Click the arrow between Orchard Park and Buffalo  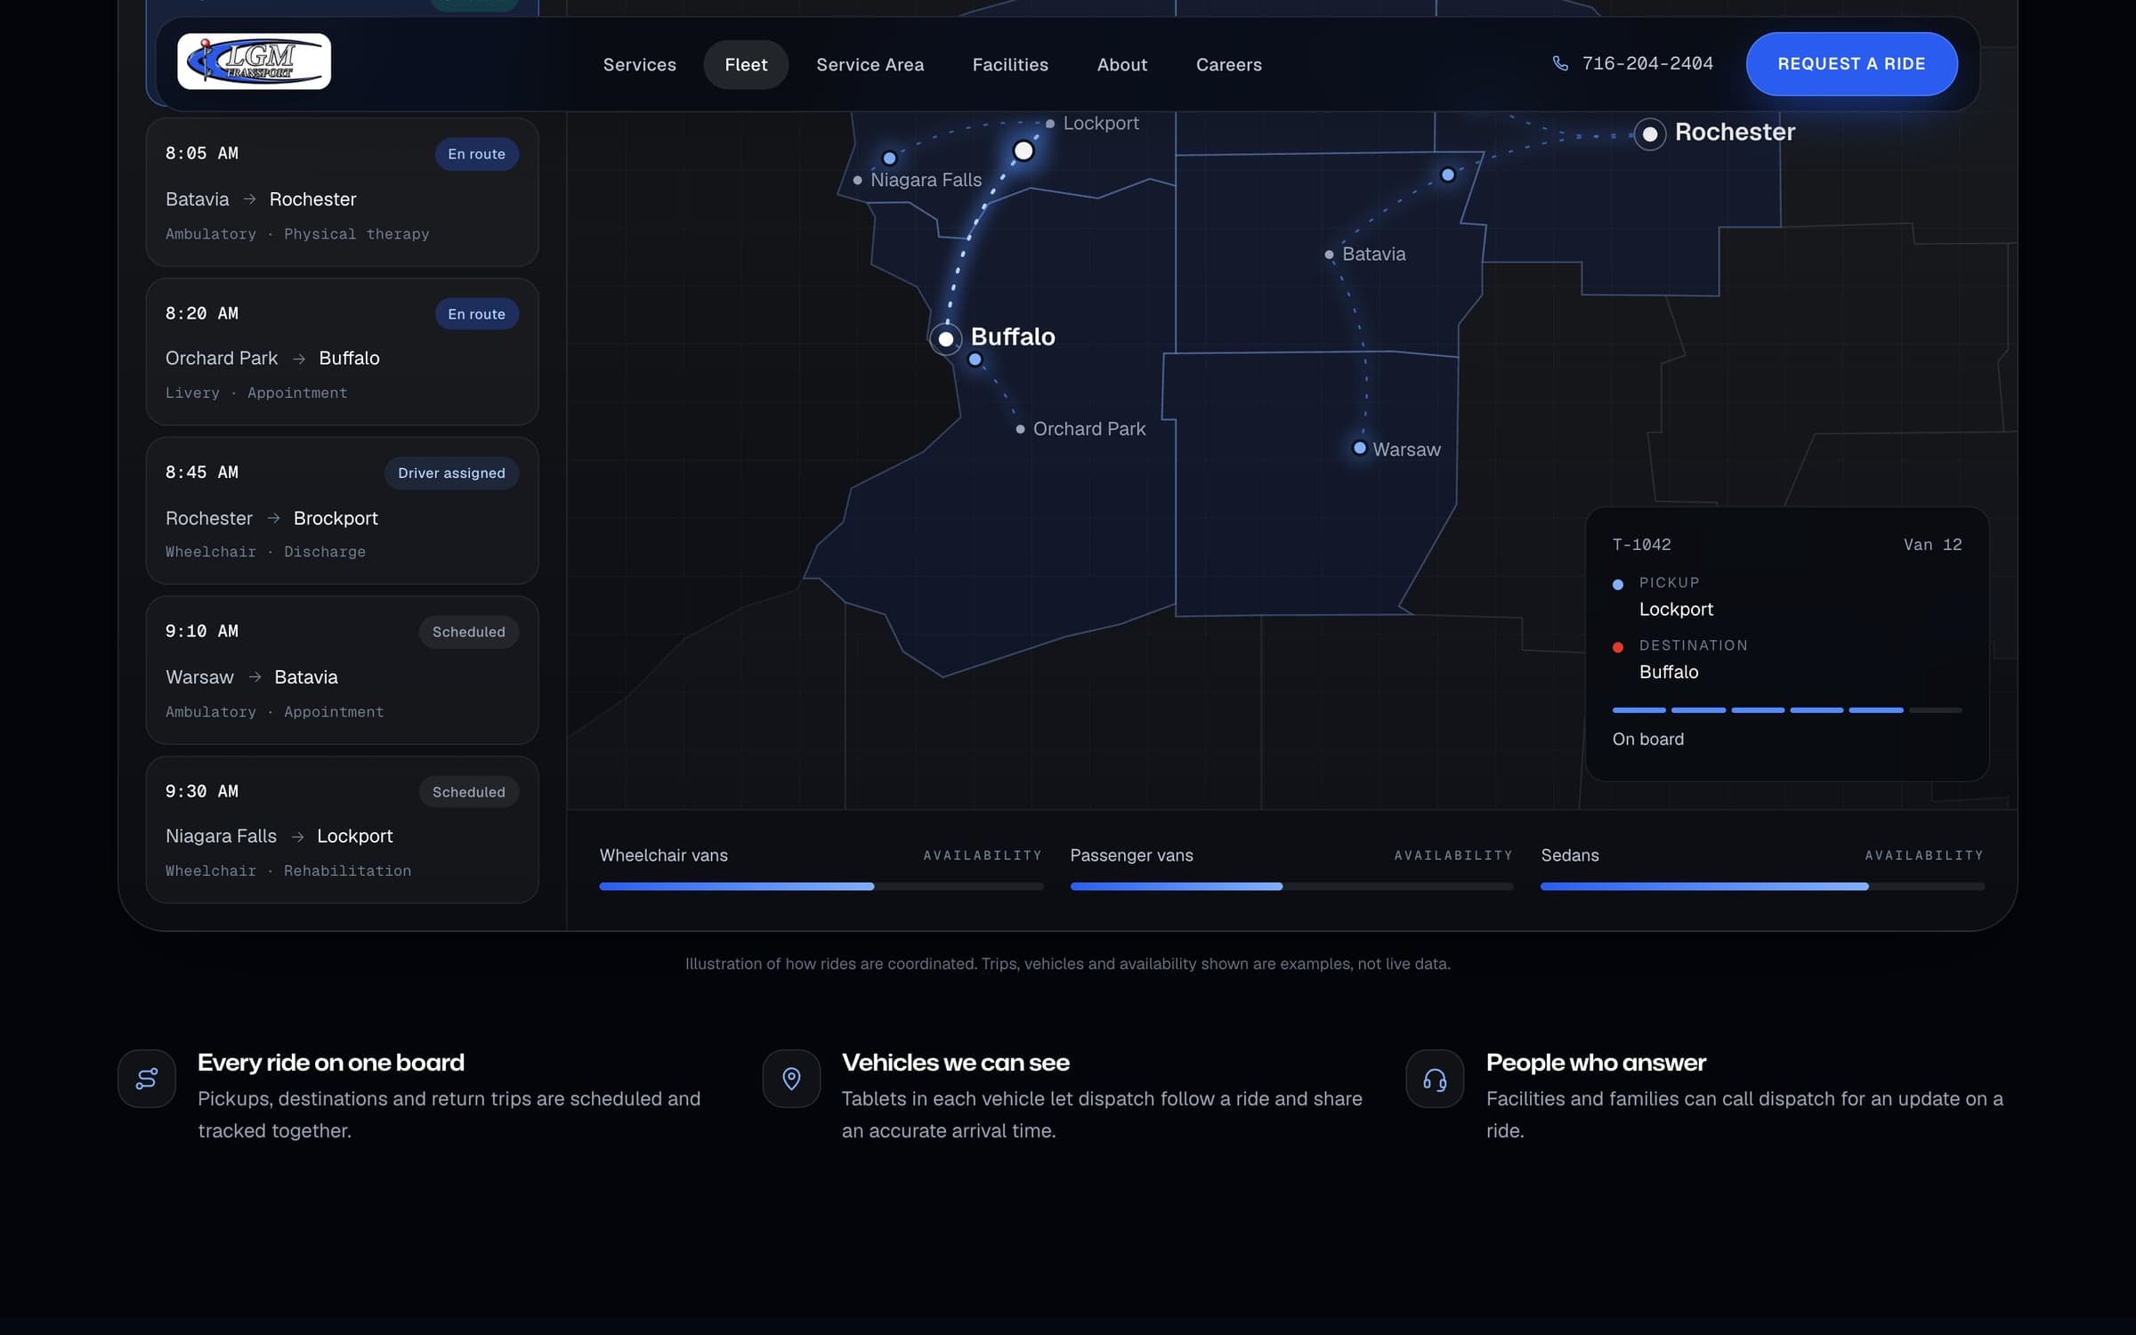coord(299,359)
